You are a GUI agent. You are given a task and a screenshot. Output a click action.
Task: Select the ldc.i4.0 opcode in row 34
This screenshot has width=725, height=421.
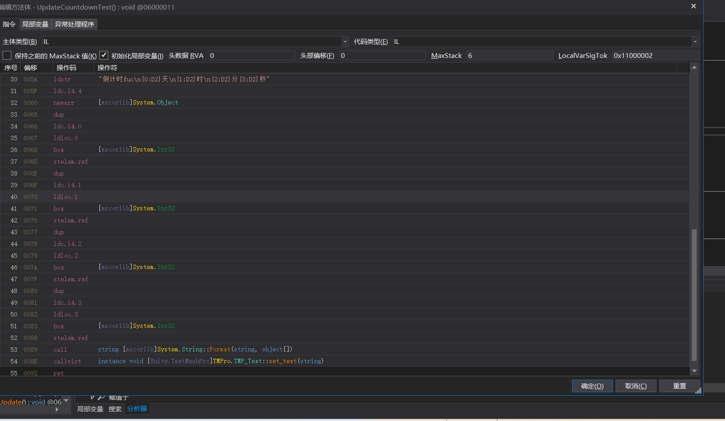click(x=68, y=126)
